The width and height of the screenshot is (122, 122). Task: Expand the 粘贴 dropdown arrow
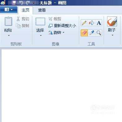pos(9,36)
